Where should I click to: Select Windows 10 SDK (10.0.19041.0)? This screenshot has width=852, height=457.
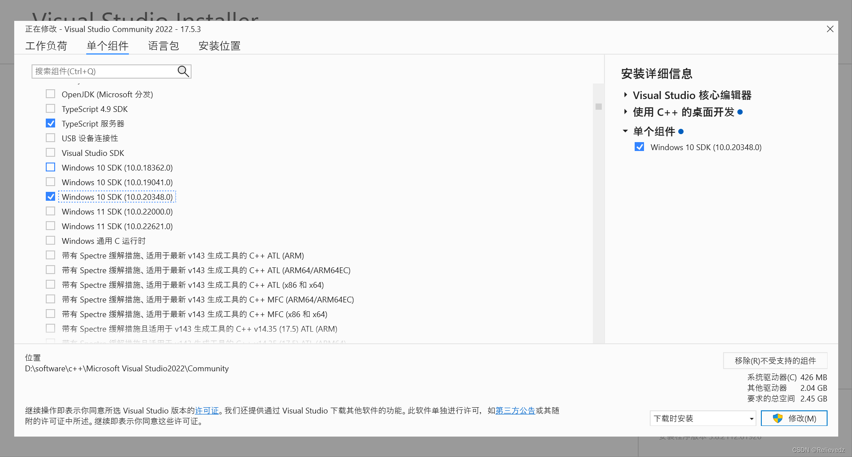50,182
